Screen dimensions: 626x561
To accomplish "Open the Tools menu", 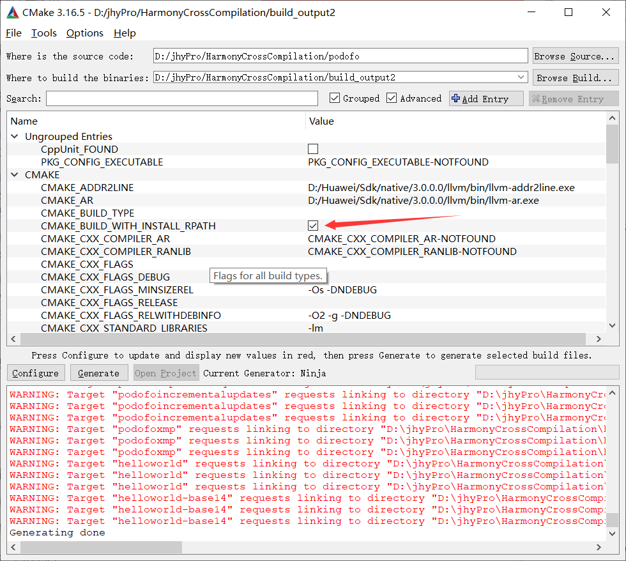I will (43, 33).
